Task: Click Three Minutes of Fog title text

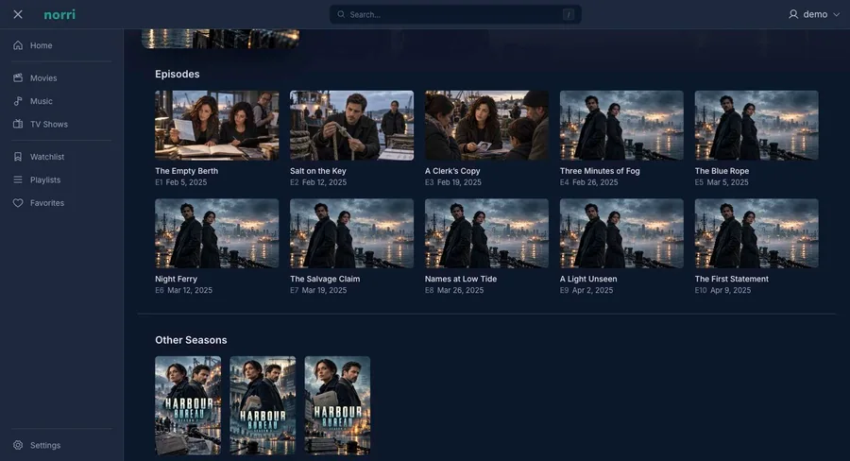Action: tap(600, 171)
